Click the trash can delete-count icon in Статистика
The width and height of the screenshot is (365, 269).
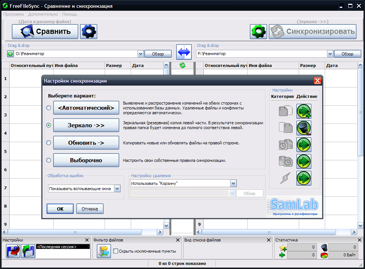324,247
